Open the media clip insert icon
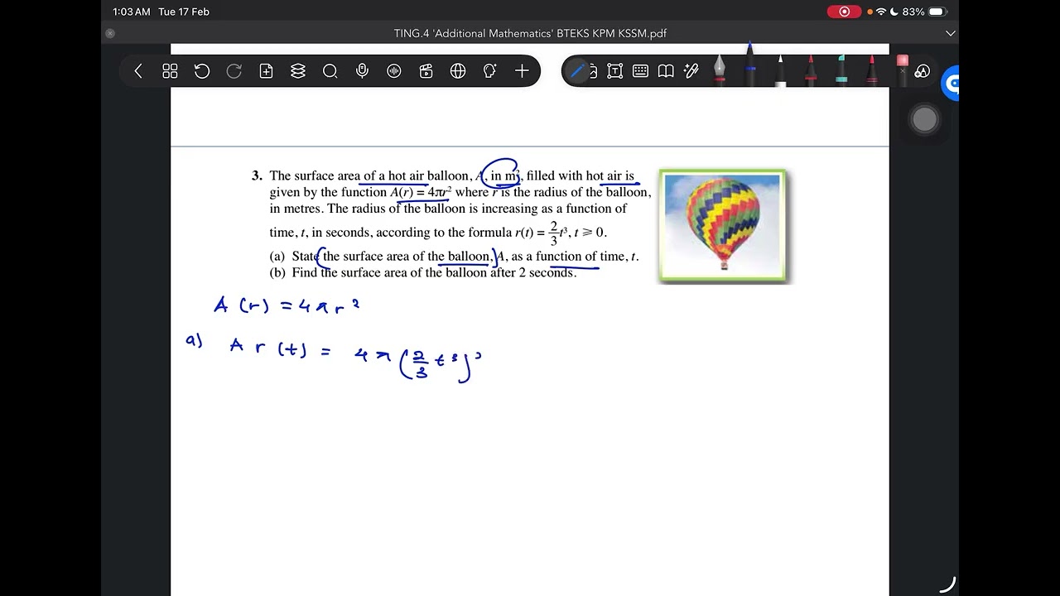1060x596 pixels. [x=426, y=71]
